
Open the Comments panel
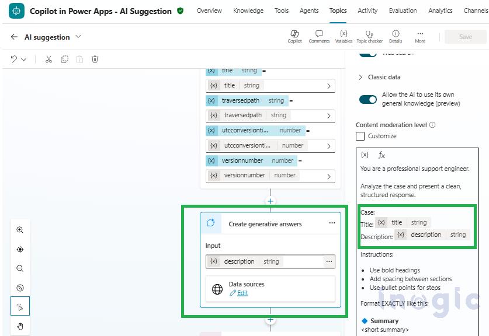coord(319,36)
